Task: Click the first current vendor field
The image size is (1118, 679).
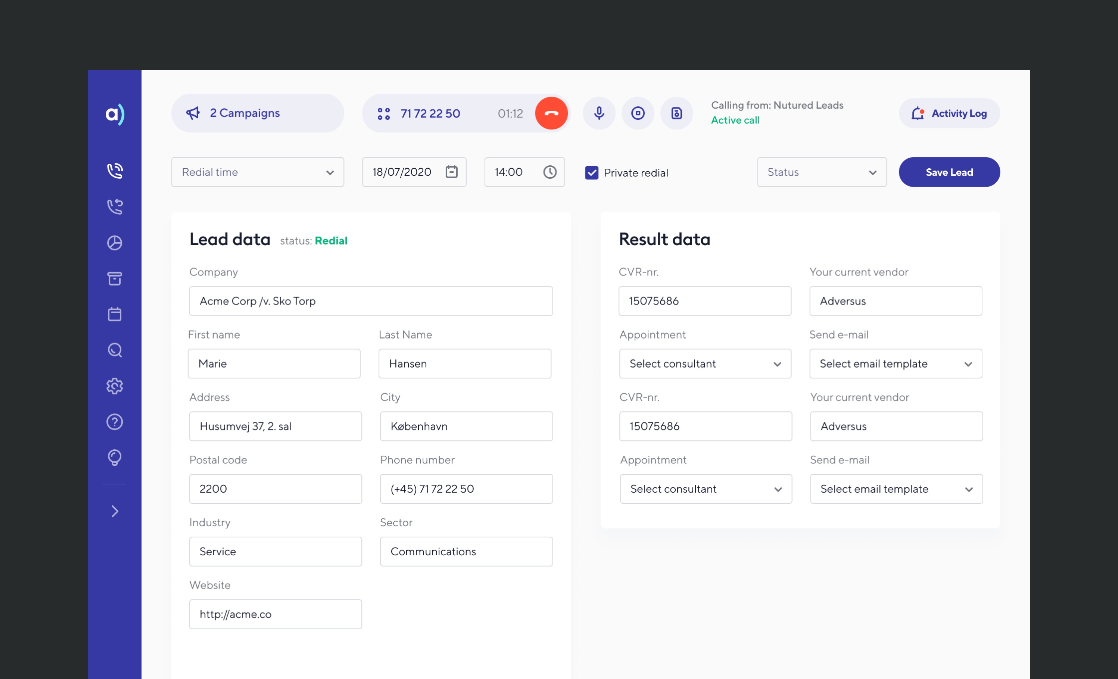Action: click(896, 301)
